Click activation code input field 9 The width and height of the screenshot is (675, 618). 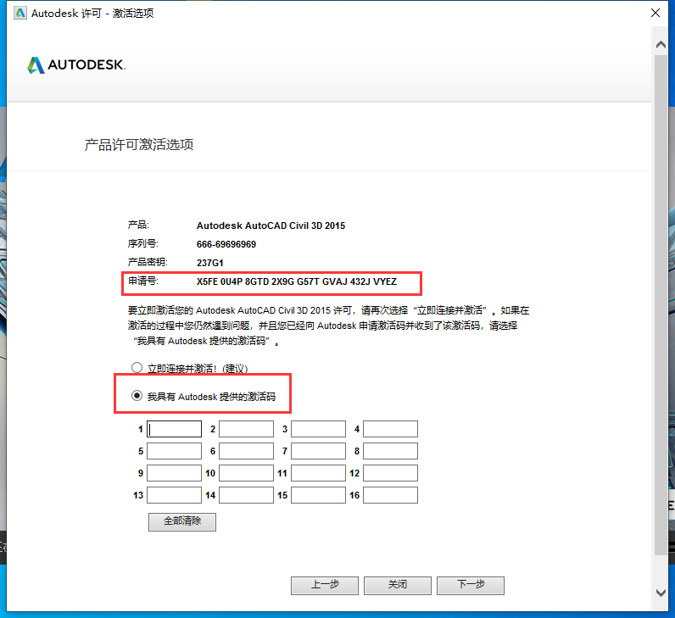[174, 473]
